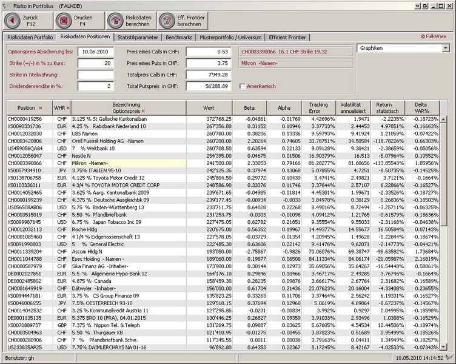Switch to the Statistikparameter tab
The image size is (456, 364).
[138, 38]
